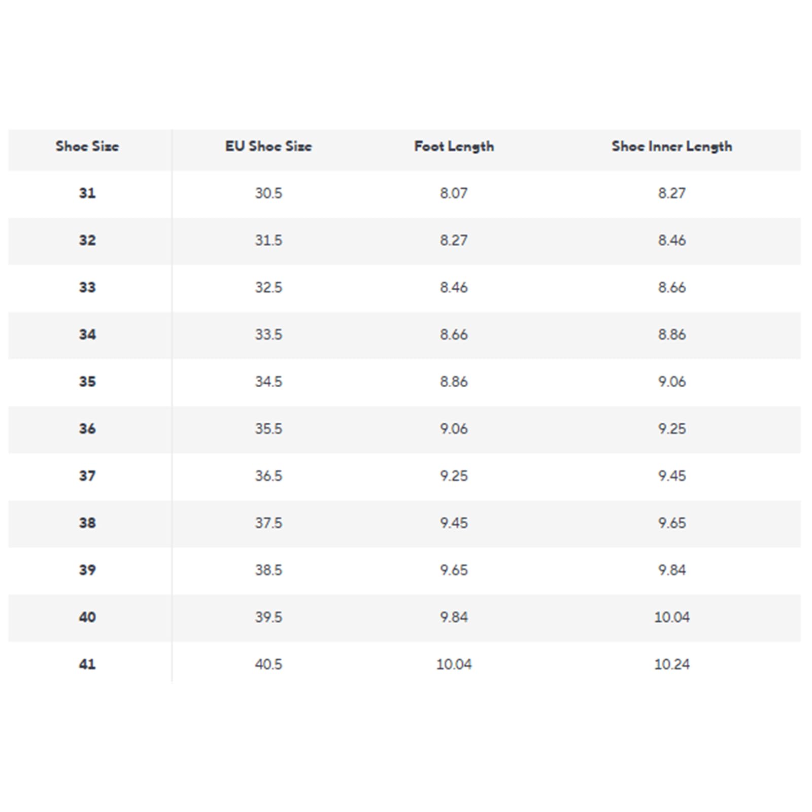Image resolution: width=812 pixels, height=812 pixels.
Task: Click EU shoe size 39.5 cell
Action: point(268,617)
